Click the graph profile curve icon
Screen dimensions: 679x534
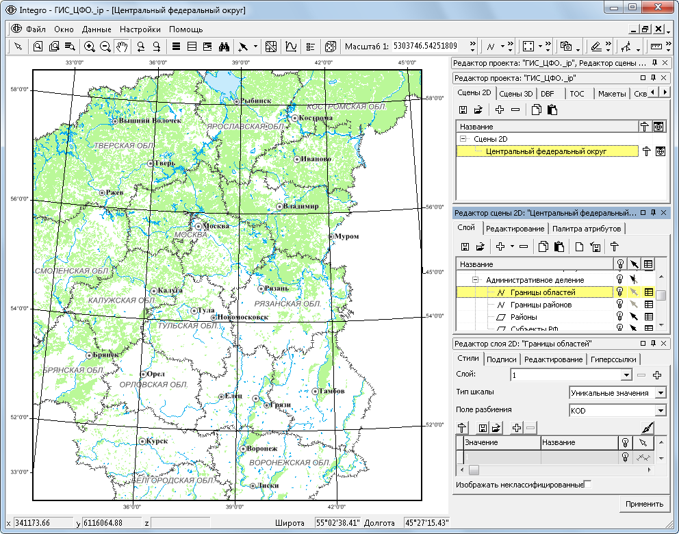[291, 47]
